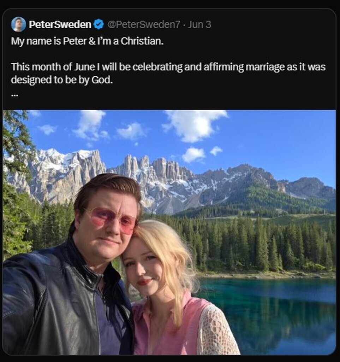
Task: Click the blue verified badge
Action: point(99,24)
